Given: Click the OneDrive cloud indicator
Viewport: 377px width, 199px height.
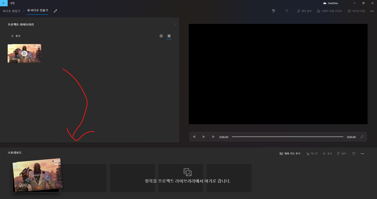Looking at the screenshot, I should click(x=330, y=3).
